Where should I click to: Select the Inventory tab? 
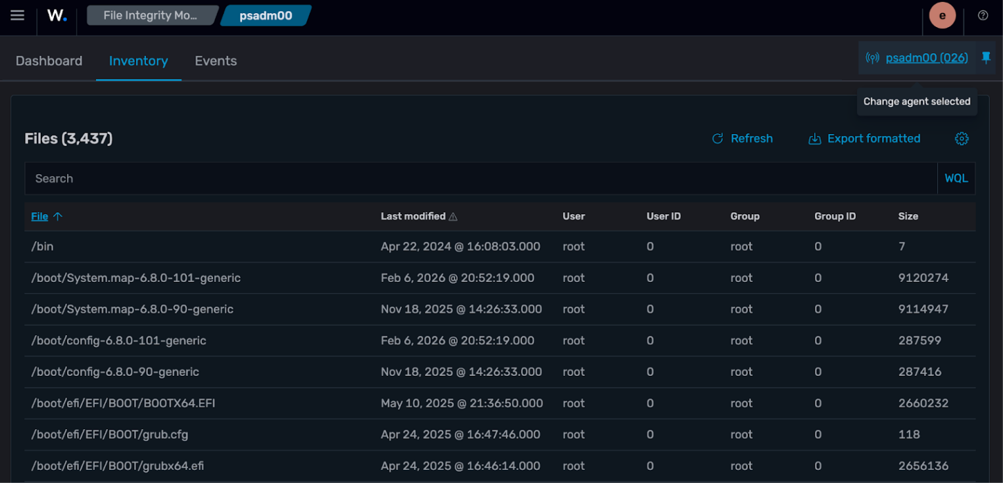[138, 61]
